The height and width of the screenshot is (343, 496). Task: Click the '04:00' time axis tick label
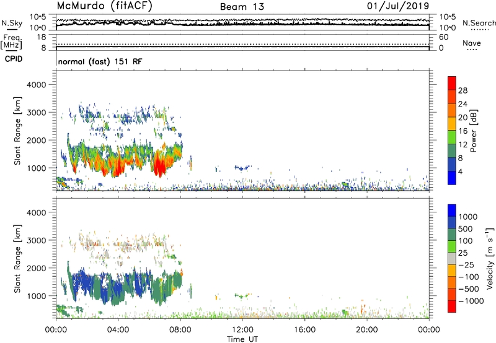pos(118,330)
